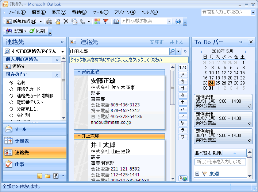This screenshot has width=258, height=192.
Task: Close the To Do bar
Action: [x=251, y=42]
